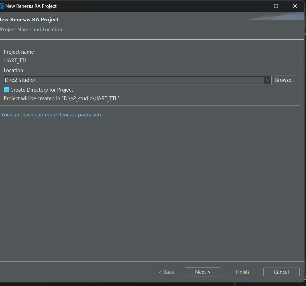Screen dimensions: 306x286
Task: Close the New Renesas RA Project dialog
Action: [295, 6]
